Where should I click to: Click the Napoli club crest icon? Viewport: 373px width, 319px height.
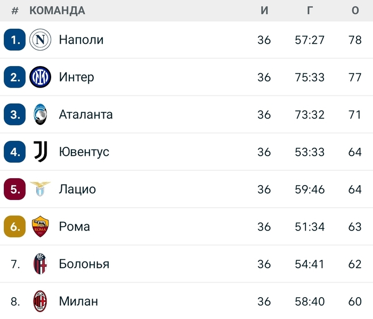pyautogui.click(x=40, y=40)
